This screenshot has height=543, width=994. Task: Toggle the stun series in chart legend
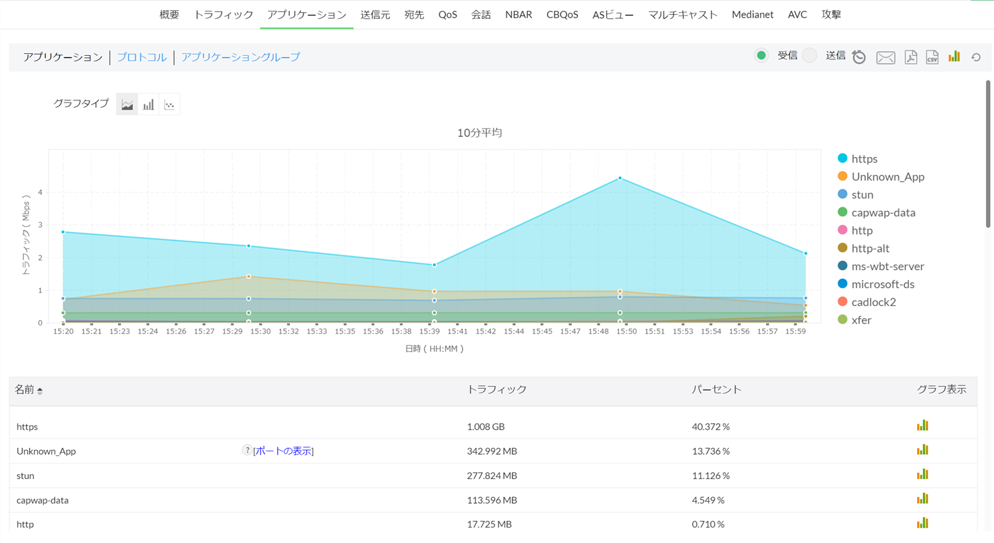(x=862, y=195)
